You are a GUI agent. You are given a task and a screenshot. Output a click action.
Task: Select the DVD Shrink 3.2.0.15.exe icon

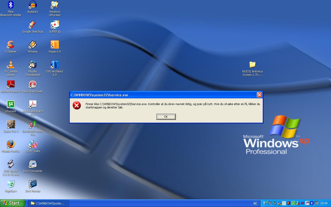[11, 168]
